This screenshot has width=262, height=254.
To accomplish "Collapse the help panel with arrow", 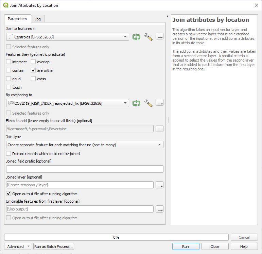I will click(x=168, y=16).
